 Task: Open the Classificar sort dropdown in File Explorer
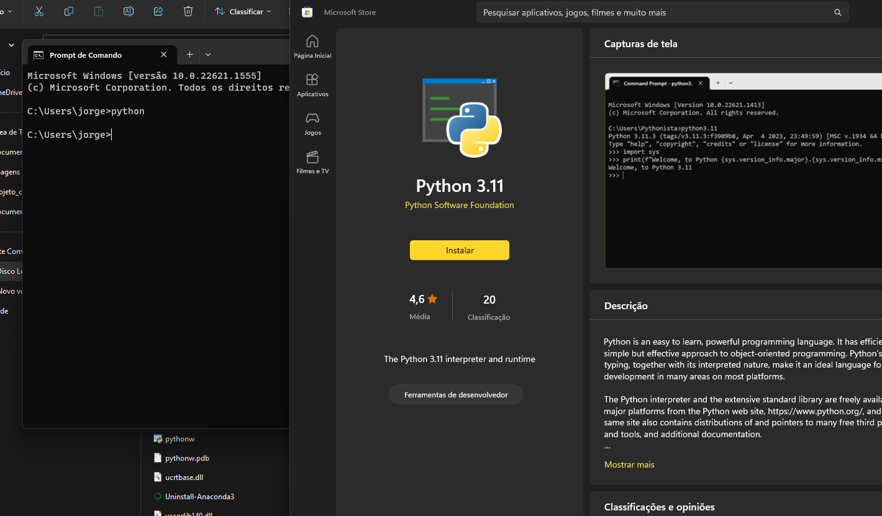tap(243, 12)
